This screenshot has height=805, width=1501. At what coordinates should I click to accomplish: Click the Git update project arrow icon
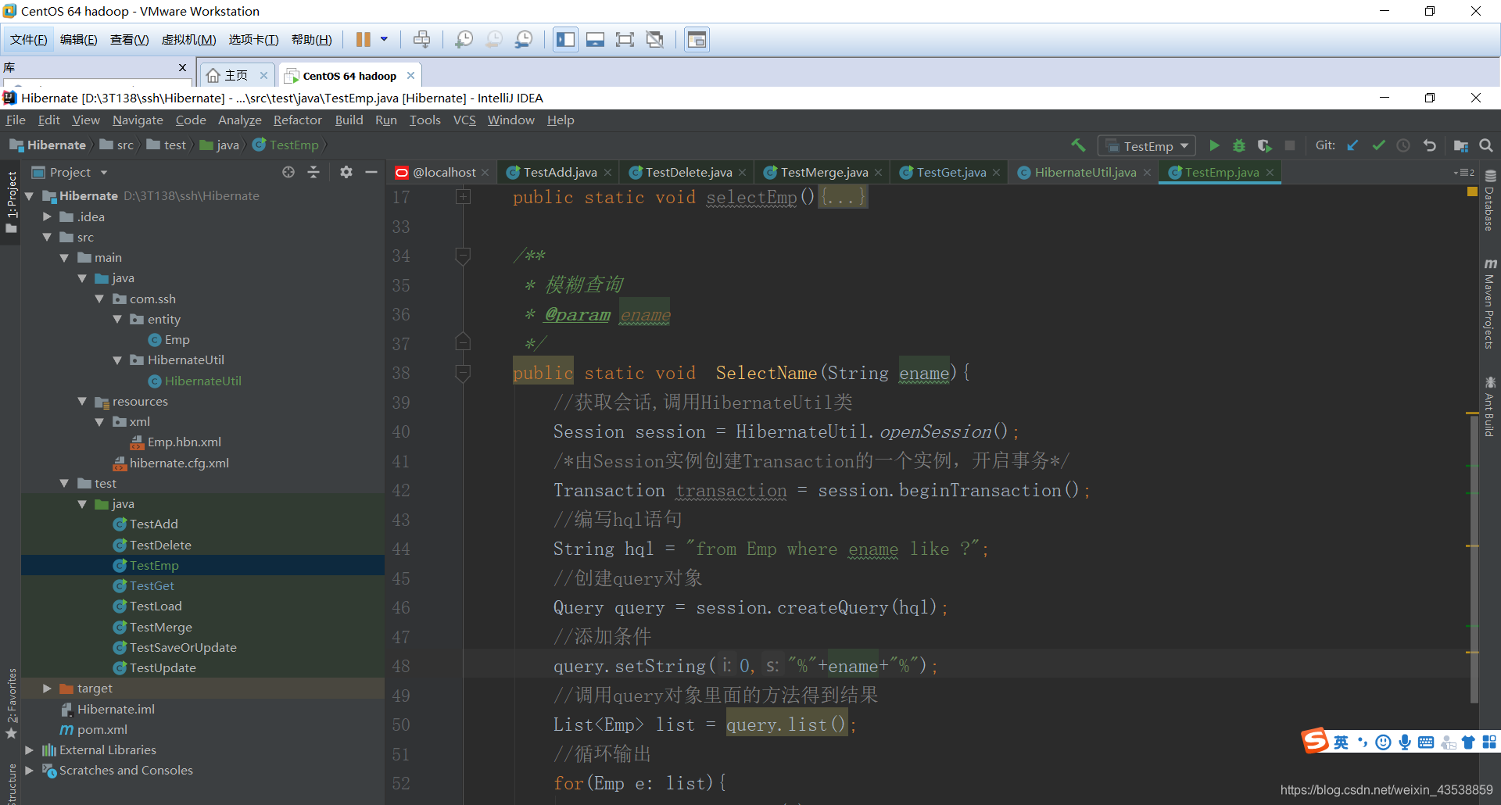(x=1353, y=145)
